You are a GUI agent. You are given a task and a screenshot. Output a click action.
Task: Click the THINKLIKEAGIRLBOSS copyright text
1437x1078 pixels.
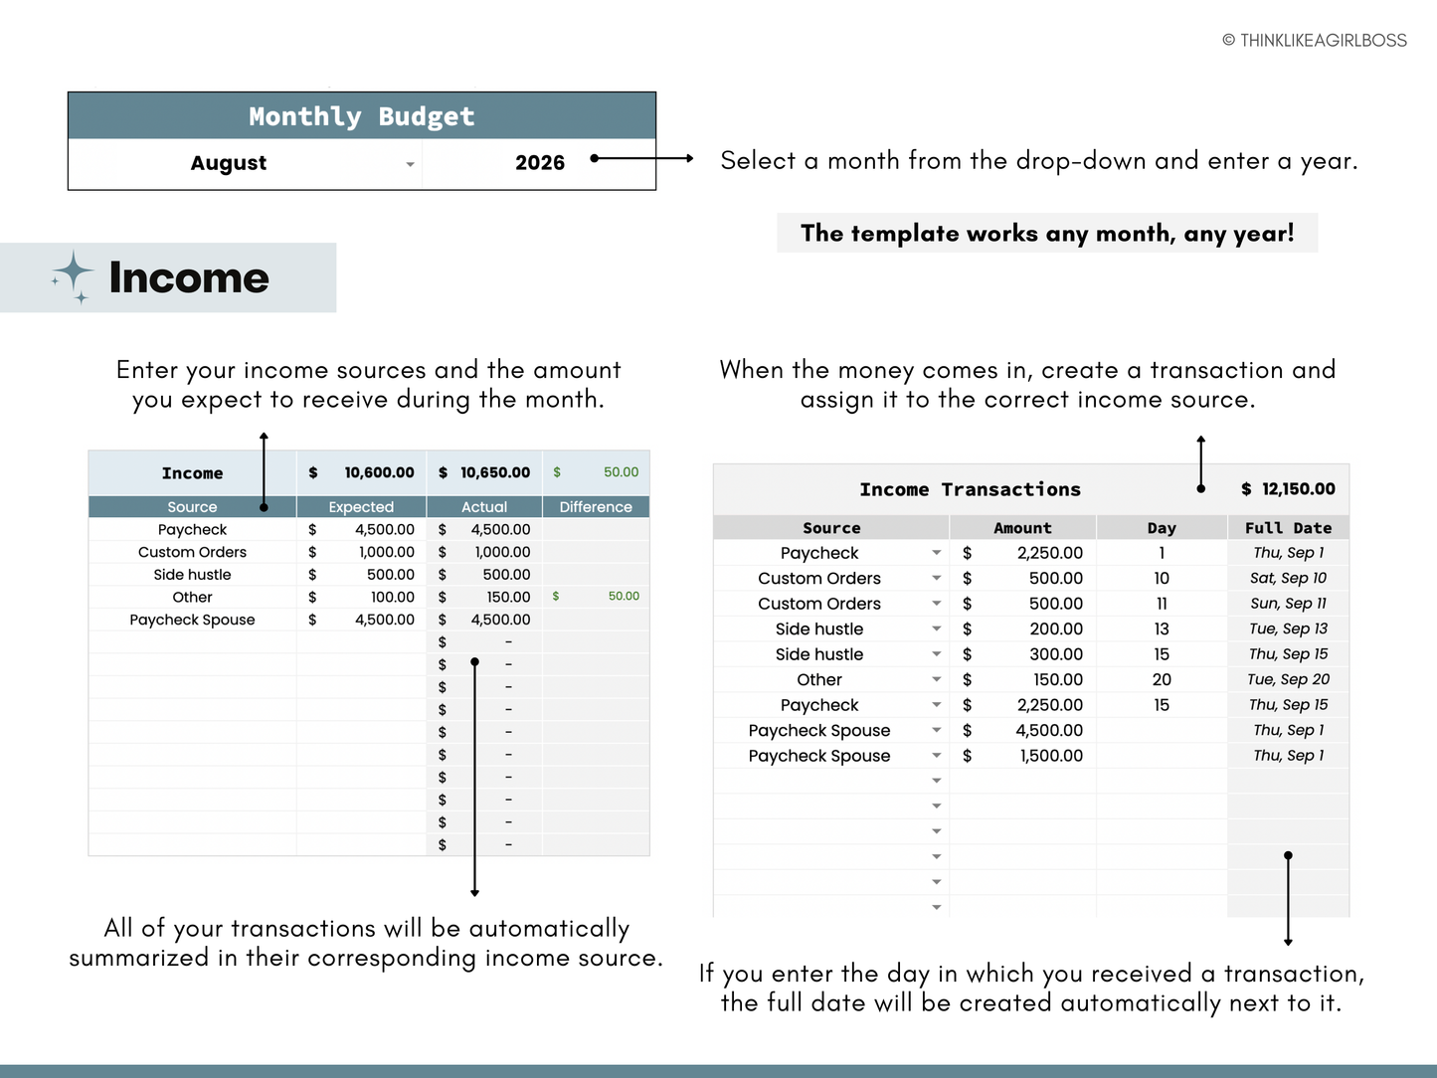[1314, 41]
